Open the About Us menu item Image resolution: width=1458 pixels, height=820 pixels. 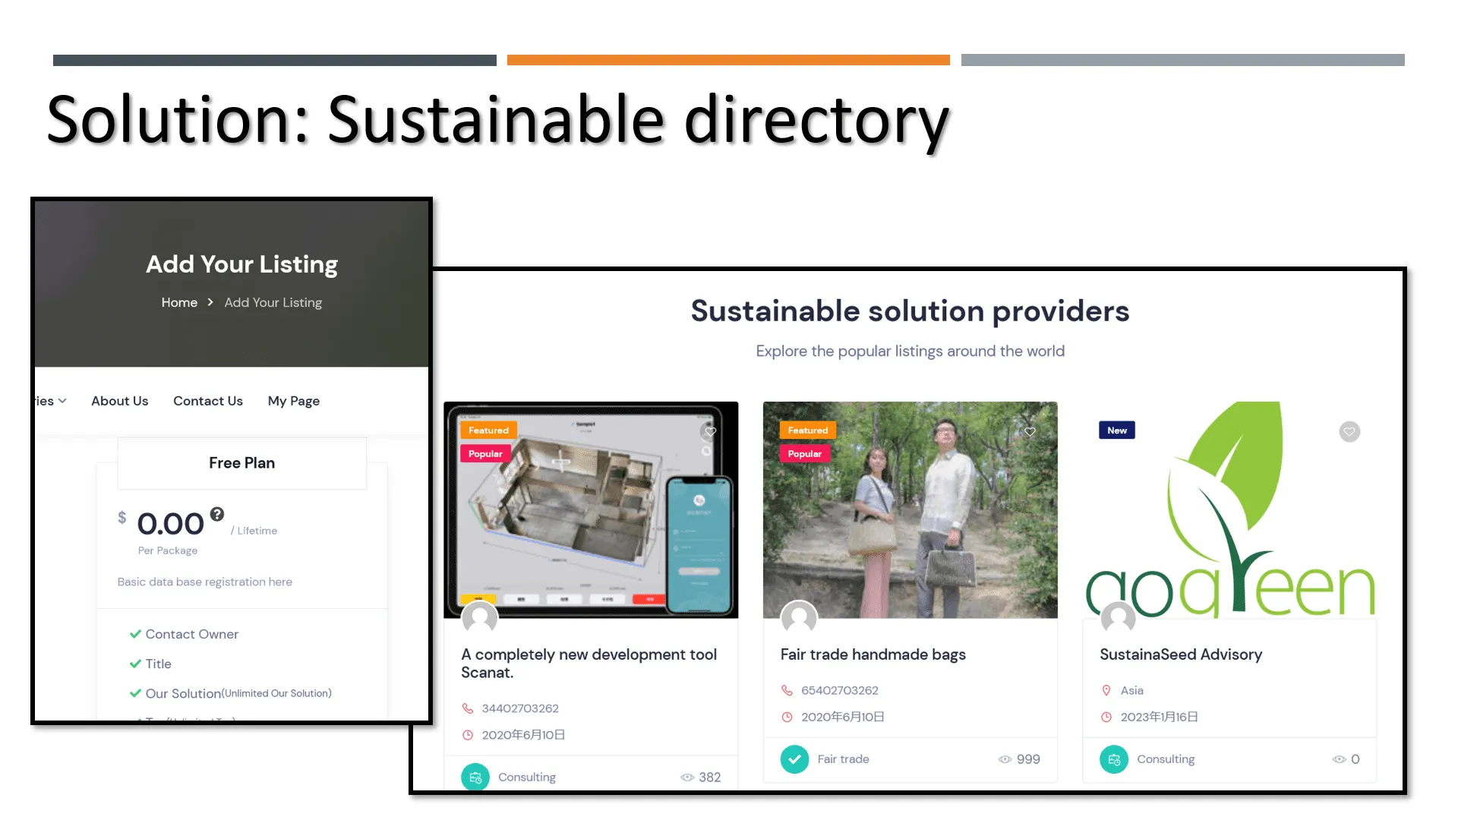[x=119, y=401]
